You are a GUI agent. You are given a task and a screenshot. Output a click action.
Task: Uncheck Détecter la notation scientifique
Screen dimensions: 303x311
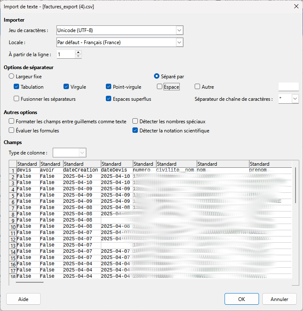(135, 130)
